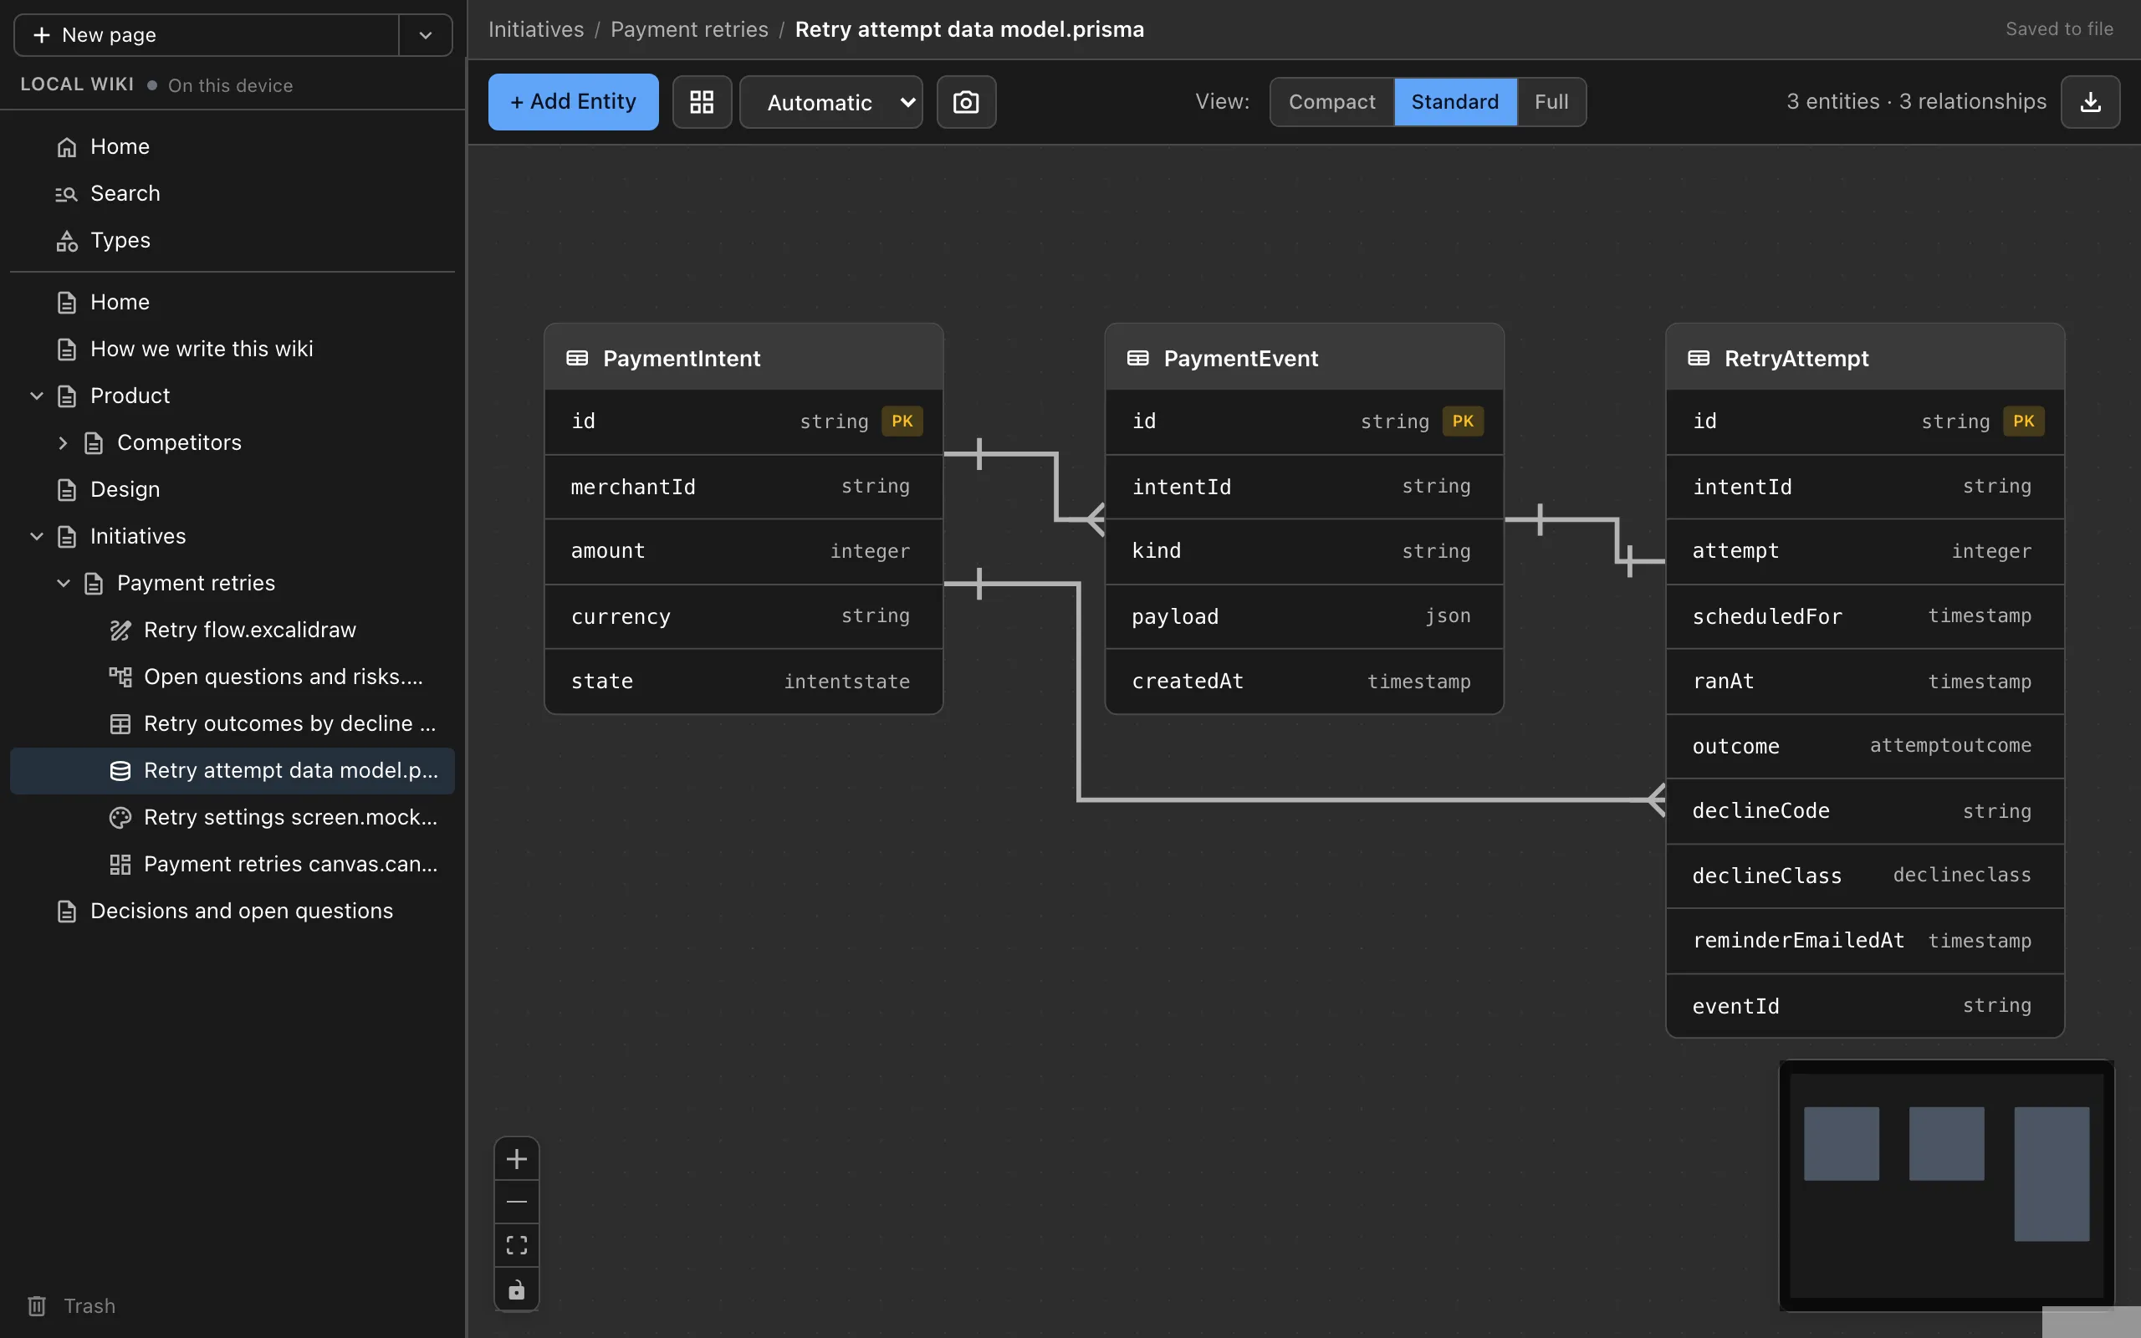
Task: Click the RetryAttempt entity table icon
Action: click(x=1698, y=358)
